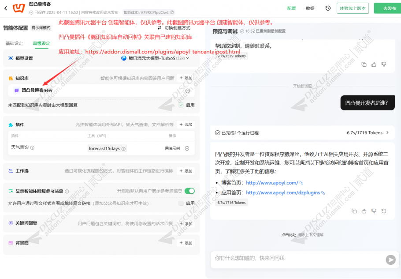Click the 切换创建方式 swap icon

coord(160,28)
